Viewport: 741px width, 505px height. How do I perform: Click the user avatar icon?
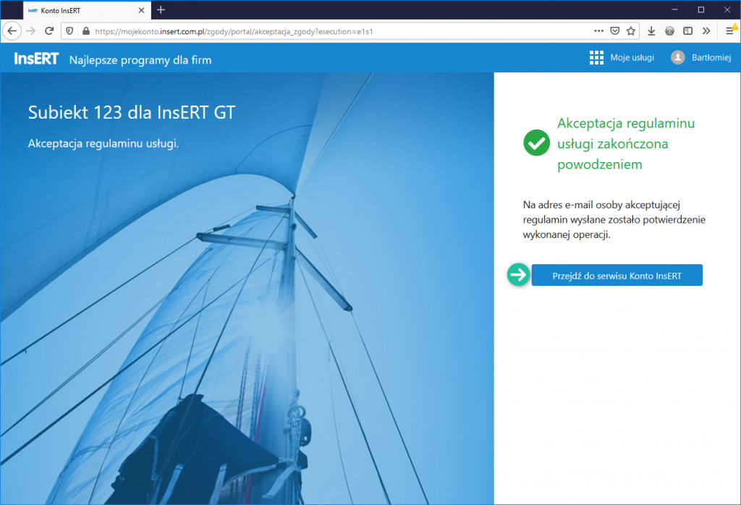tap(677, 58)
